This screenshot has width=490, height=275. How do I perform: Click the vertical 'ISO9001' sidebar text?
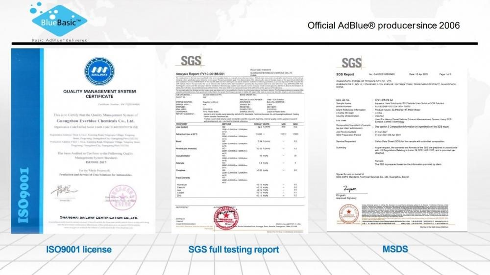[24, 195]
